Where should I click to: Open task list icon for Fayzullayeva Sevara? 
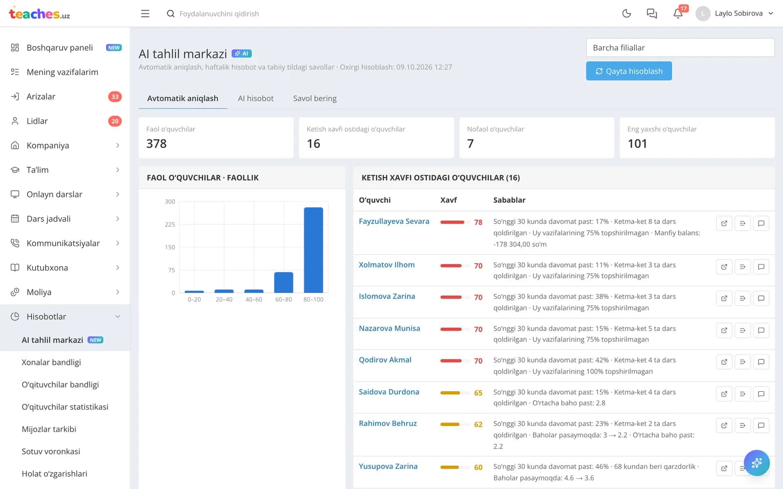click(742, 223)
